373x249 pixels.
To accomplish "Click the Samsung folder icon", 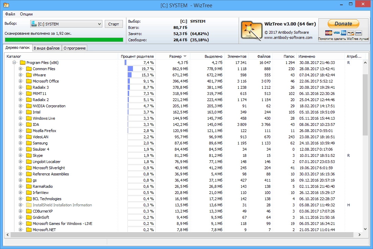I will (29, 143).
